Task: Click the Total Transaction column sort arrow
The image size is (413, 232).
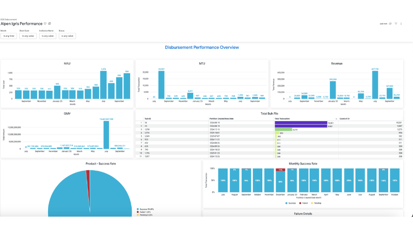Action: pyautogui.click(x=336, y=119)
